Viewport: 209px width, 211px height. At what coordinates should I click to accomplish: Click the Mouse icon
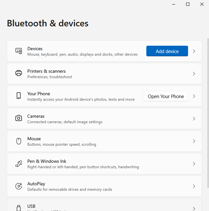[x=19, y=141]
